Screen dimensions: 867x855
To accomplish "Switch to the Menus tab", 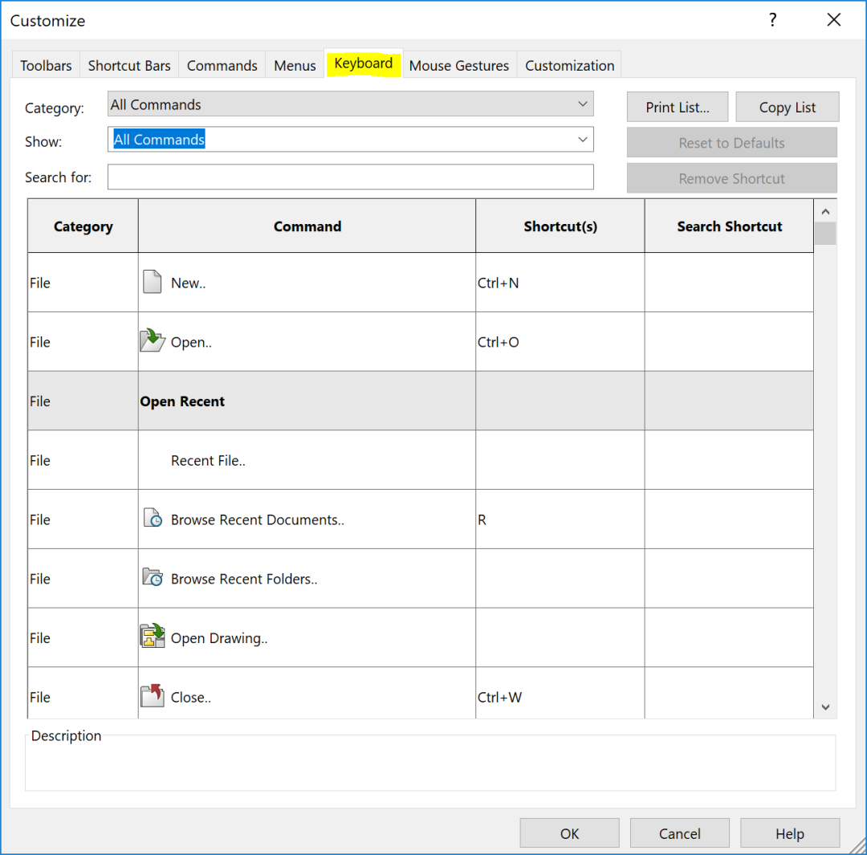I will point(295,65).
